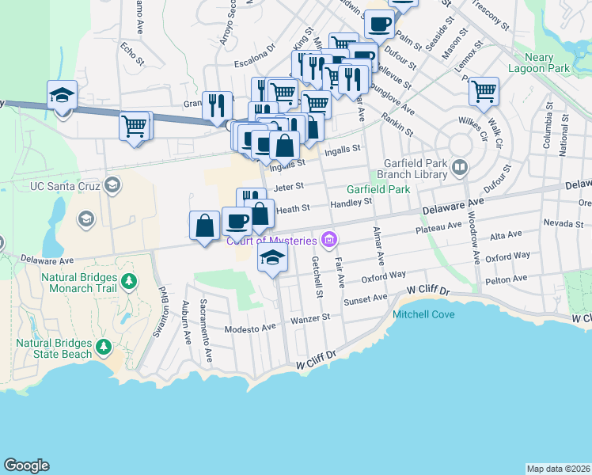Click the Garfield Park label
This screenshot has width=592, height=475.
tap(378, 189)
